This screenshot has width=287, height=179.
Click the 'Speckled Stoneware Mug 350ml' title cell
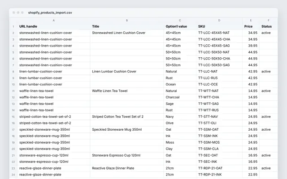127,130
